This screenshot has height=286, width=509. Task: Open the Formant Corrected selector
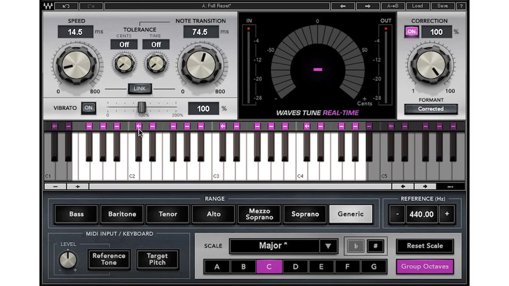click(x=430, y=109)
